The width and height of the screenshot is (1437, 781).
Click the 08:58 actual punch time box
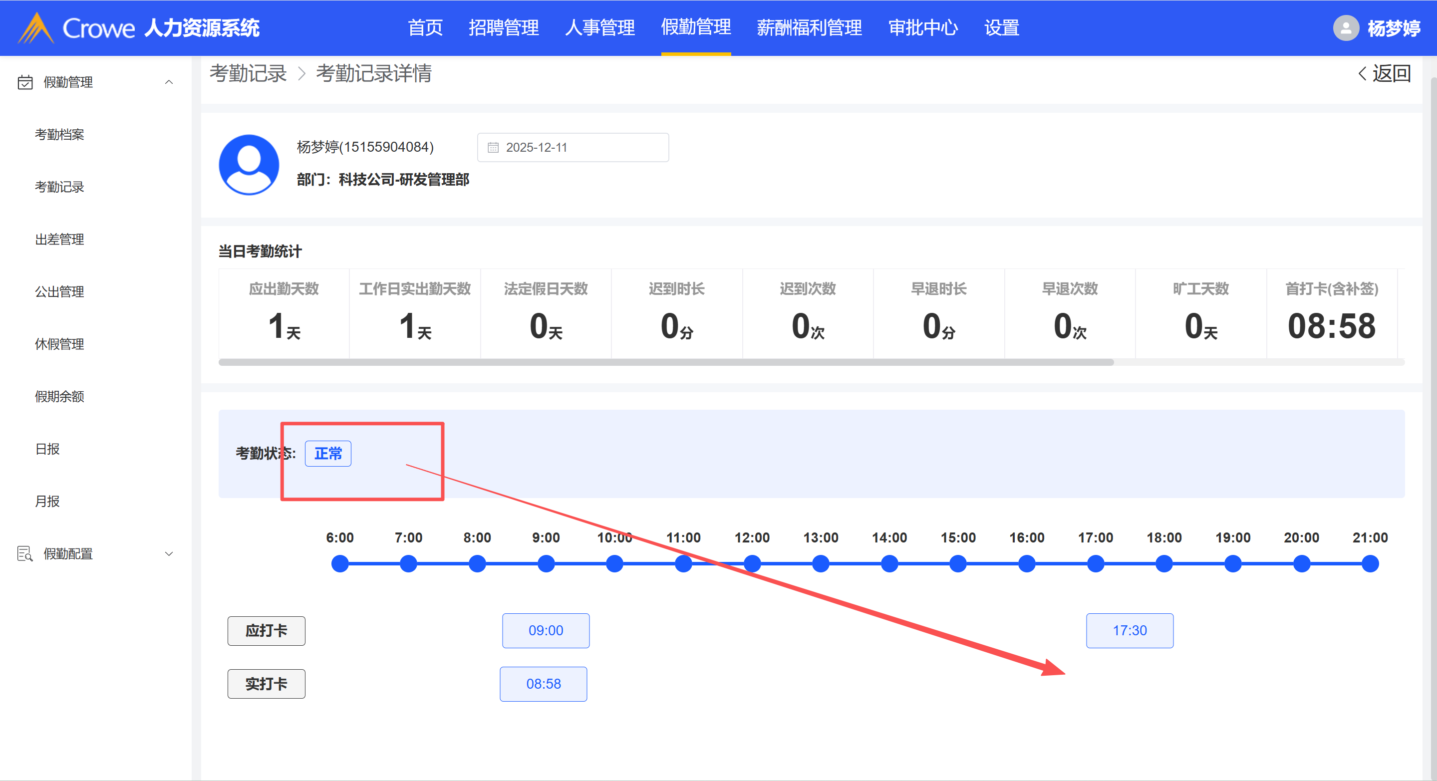[x=544, y=683]
